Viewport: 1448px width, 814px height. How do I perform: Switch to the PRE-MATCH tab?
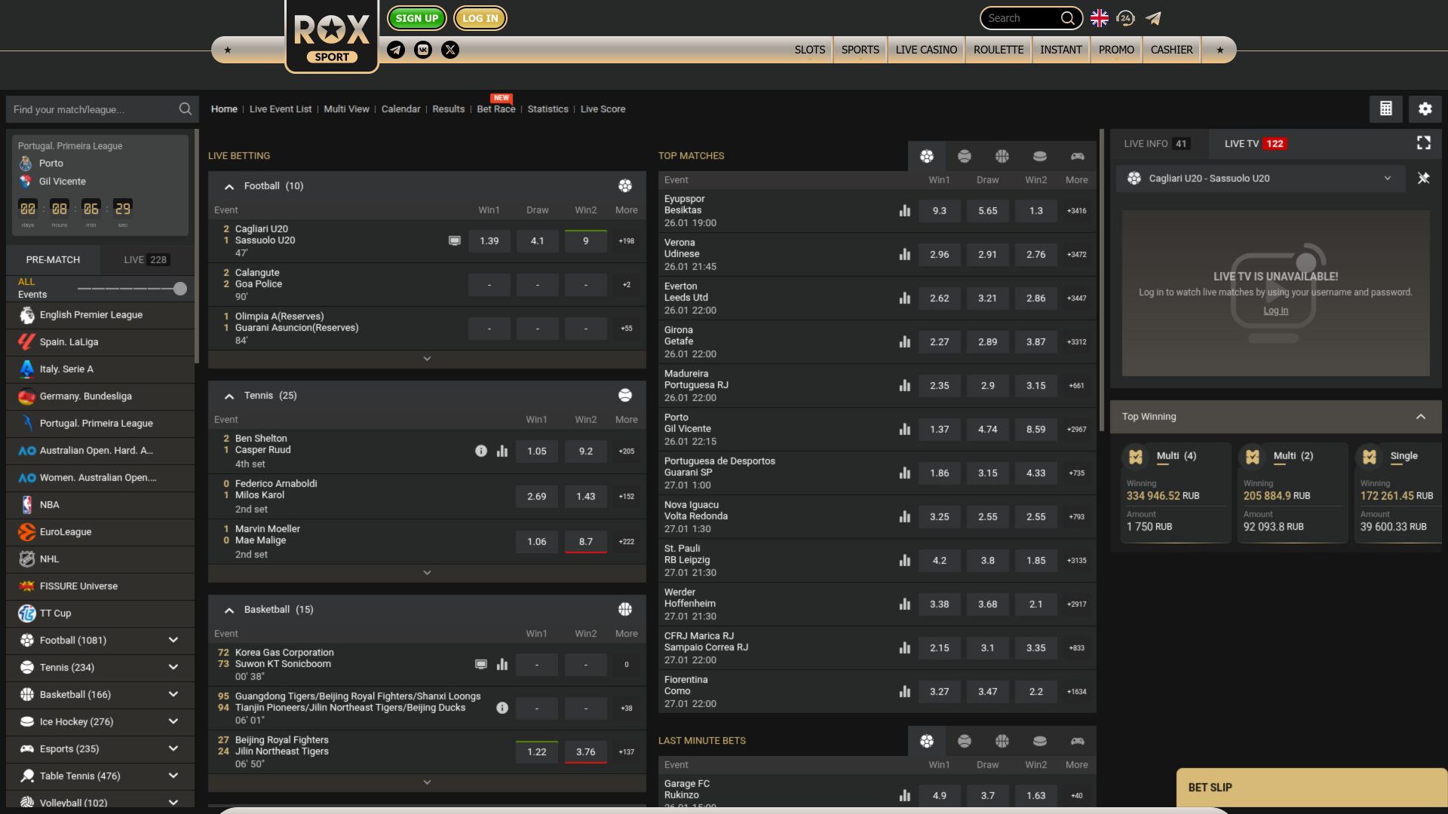(x=52, y=259)
